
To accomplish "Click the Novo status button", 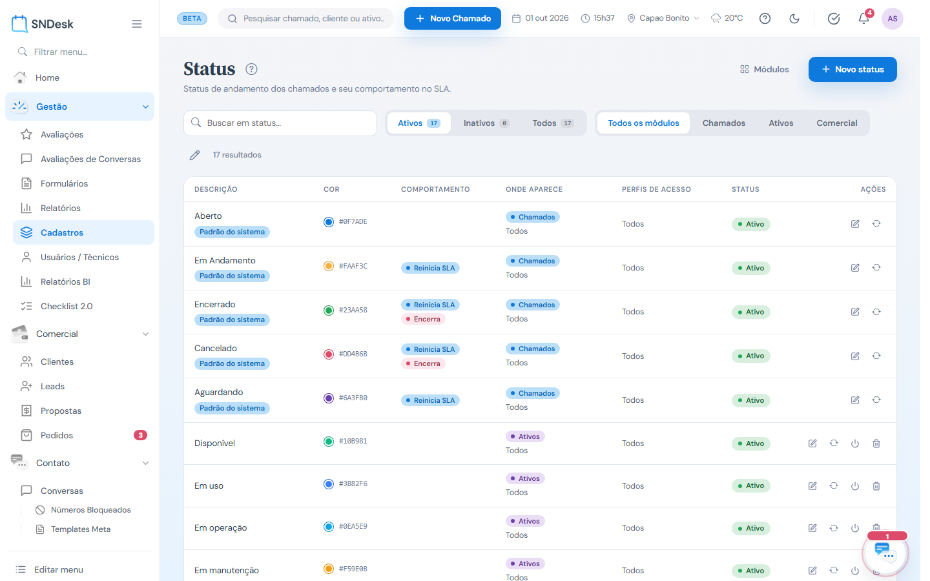I will point(852,70).
